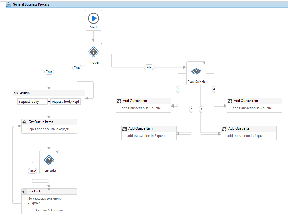Click the General Business Process title text
The image size is (288, 217).
tap(31, 4)
